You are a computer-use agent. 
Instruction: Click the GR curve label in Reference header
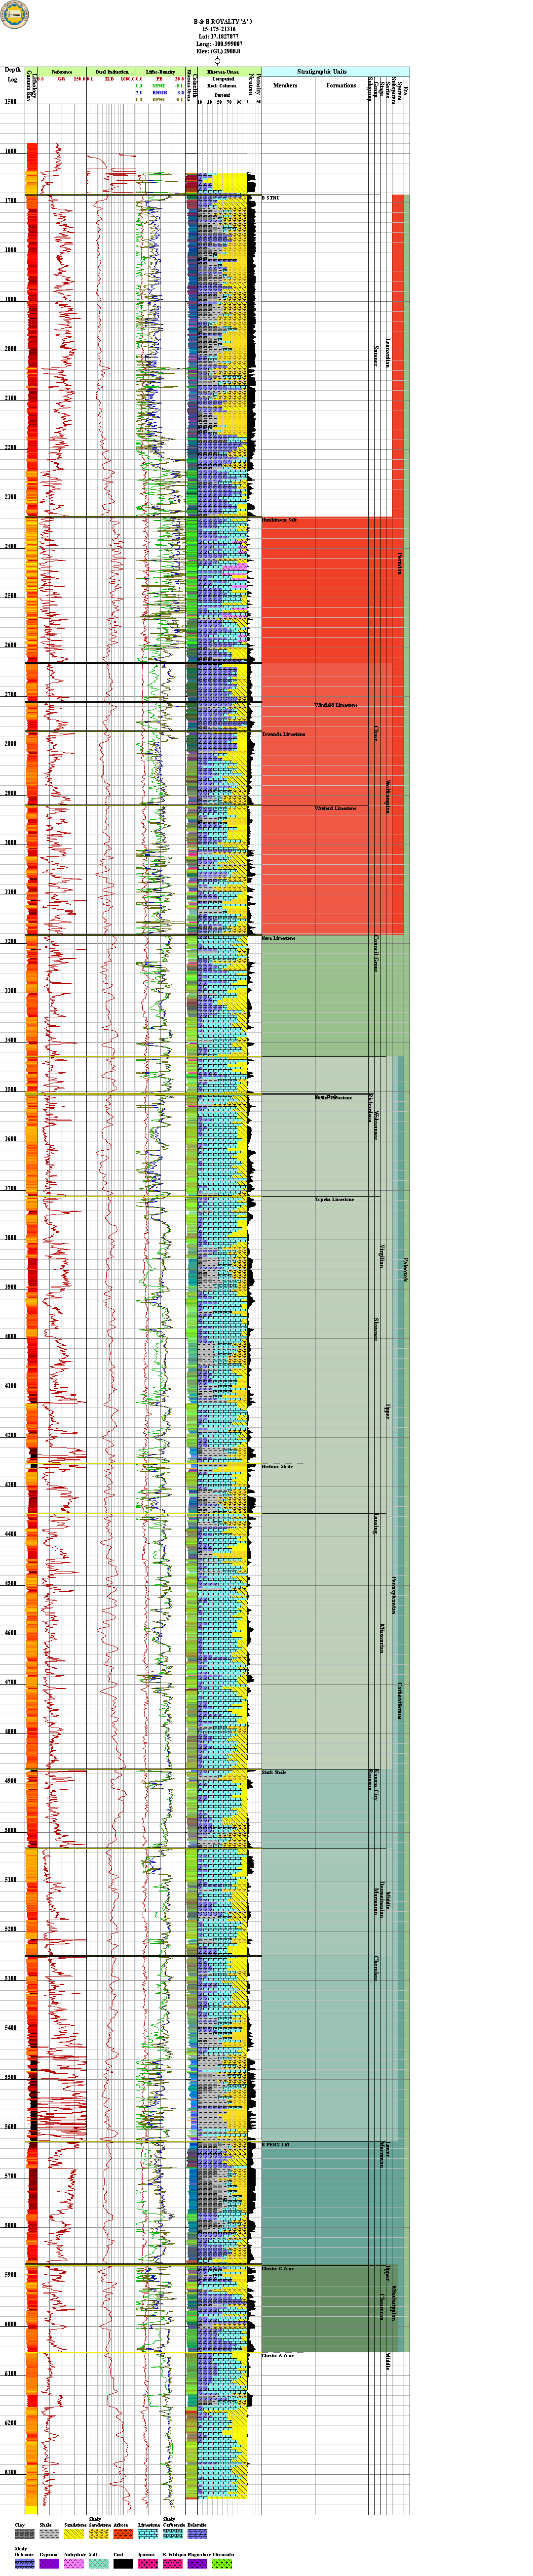pos(61,79)
